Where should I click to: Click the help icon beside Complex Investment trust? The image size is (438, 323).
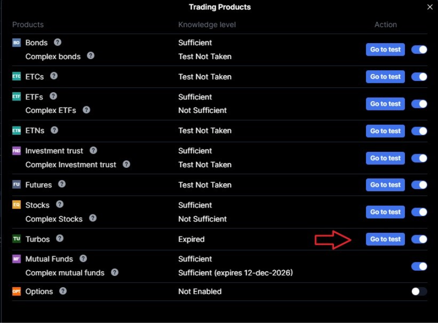(x=126, y=164)
